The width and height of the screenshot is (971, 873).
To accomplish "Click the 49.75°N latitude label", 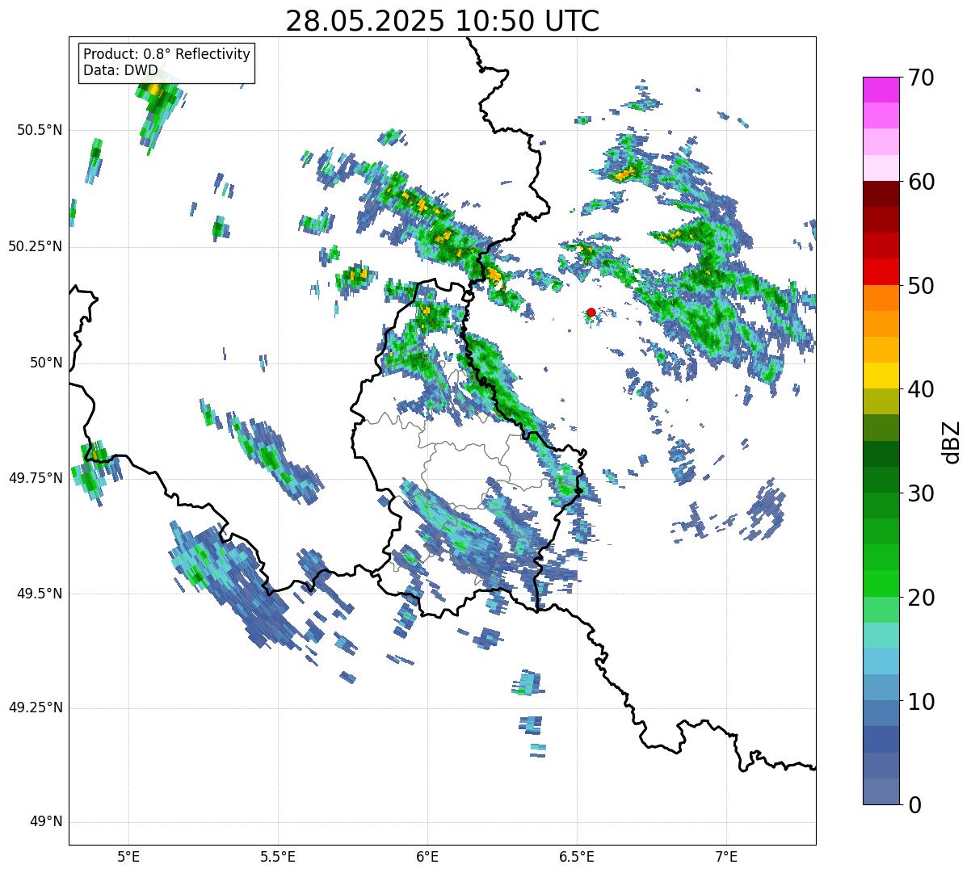I will [36, 478].
